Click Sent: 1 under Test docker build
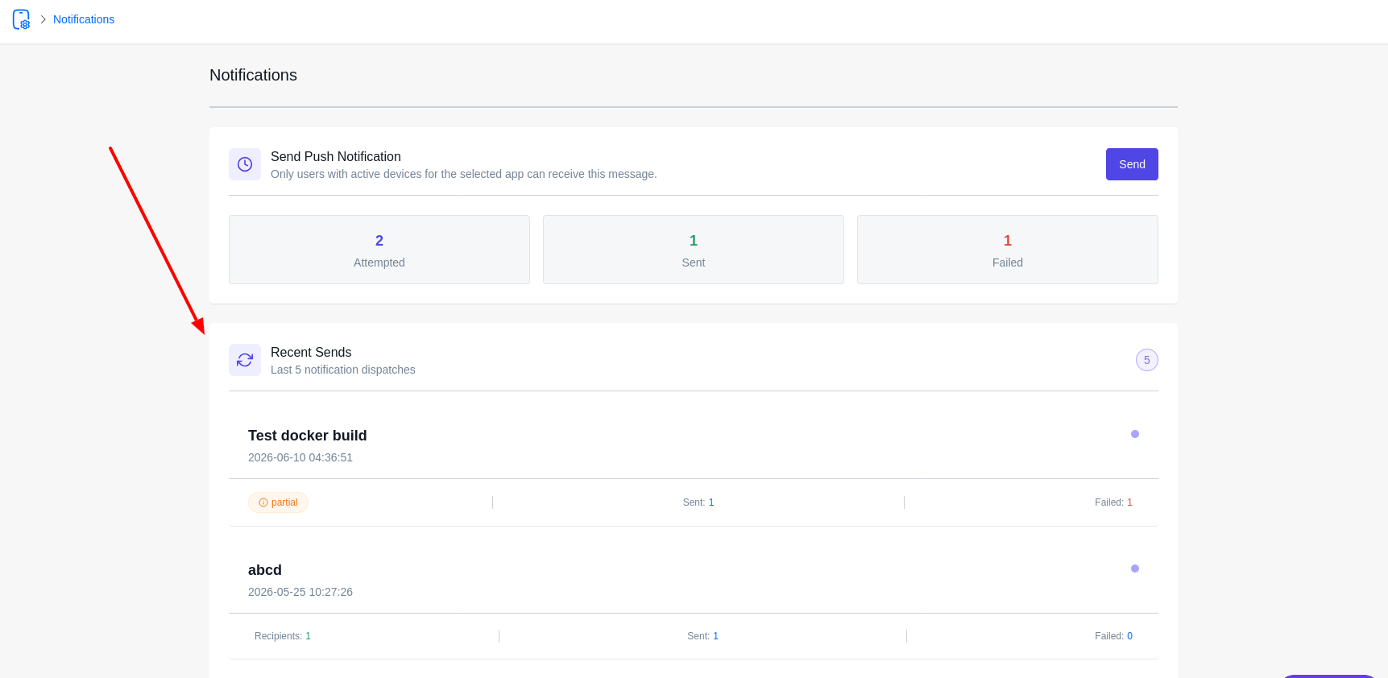Viewport: 1388px width, 678px height. tap(698, 502)
